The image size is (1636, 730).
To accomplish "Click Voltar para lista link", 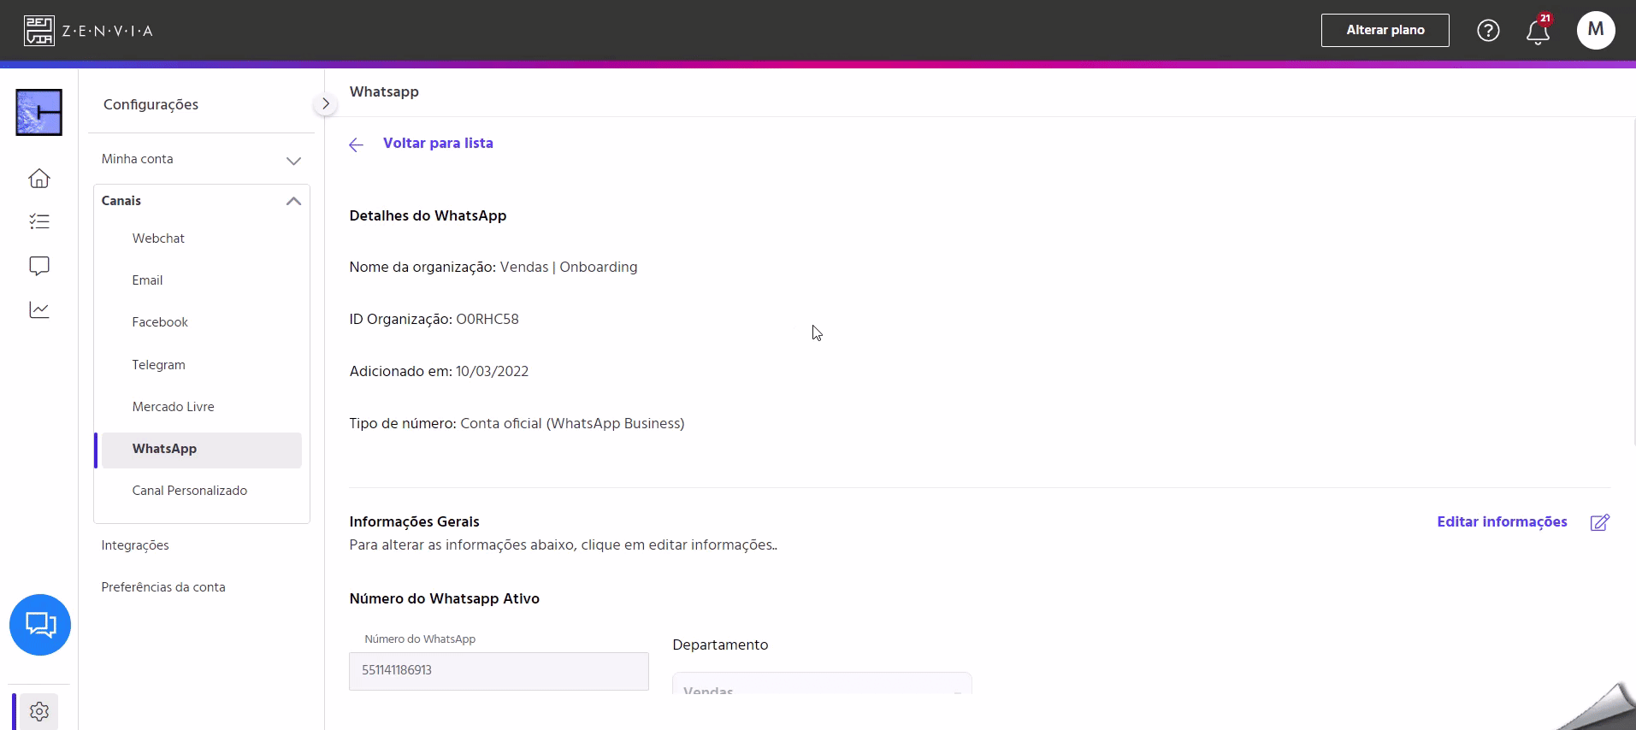I will 438,144.
